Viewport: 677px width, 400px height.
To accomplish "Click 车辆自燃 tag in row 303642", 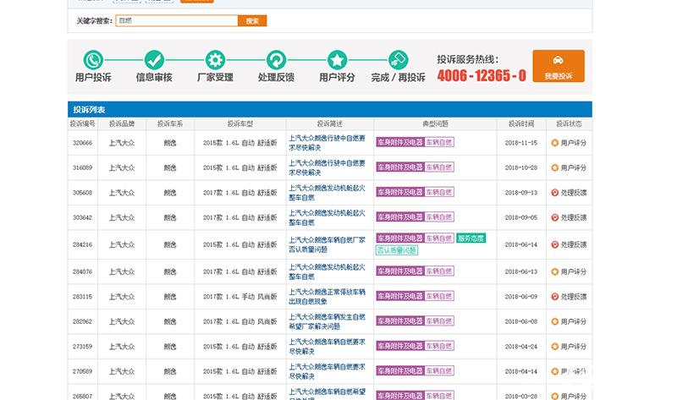I will [438, 217].
